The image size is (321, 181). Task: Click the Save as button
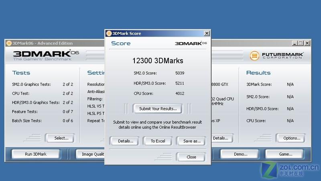(x=192, y=141)
